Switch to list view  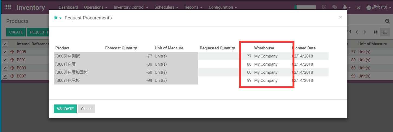(x=385, y=32)
